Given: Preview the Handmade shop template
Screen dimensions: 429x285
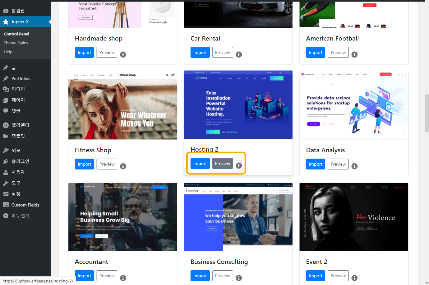Looking at the screenshot, I should click(107, 52).
